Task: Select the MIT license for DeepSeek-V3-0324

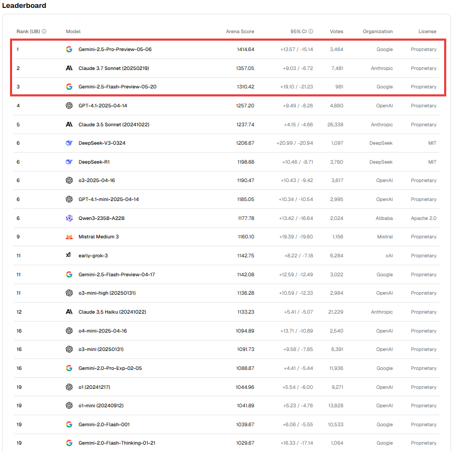Action: pos(432,143)
